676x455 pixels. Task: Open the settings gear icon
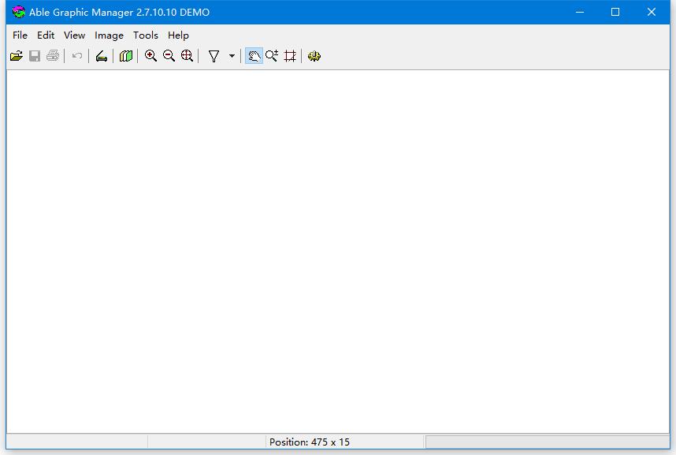tap(314, 56)
